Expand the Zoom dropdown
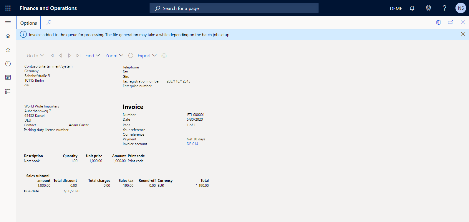469x222 pixels. click(x=114, y=55)
